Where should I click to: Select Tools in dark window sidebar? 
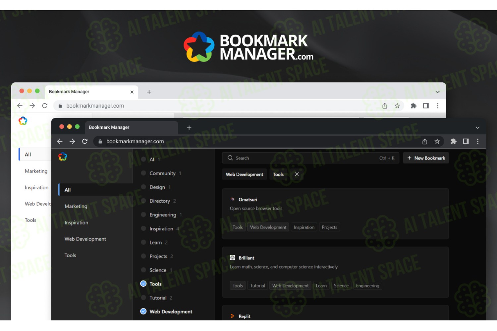(x=70, y=255)
